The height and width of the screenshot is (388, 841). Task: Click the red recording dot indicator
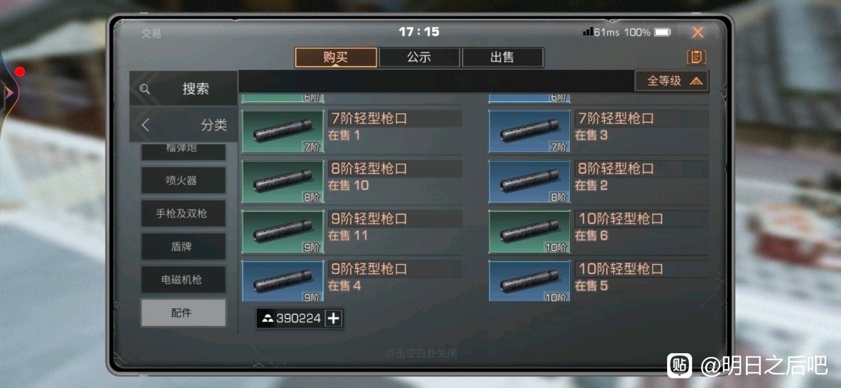coord(20,72)
